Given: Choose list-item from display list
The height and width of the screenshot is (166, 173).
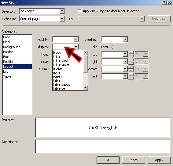Looking at the screenshot, I should click(68, 68).
